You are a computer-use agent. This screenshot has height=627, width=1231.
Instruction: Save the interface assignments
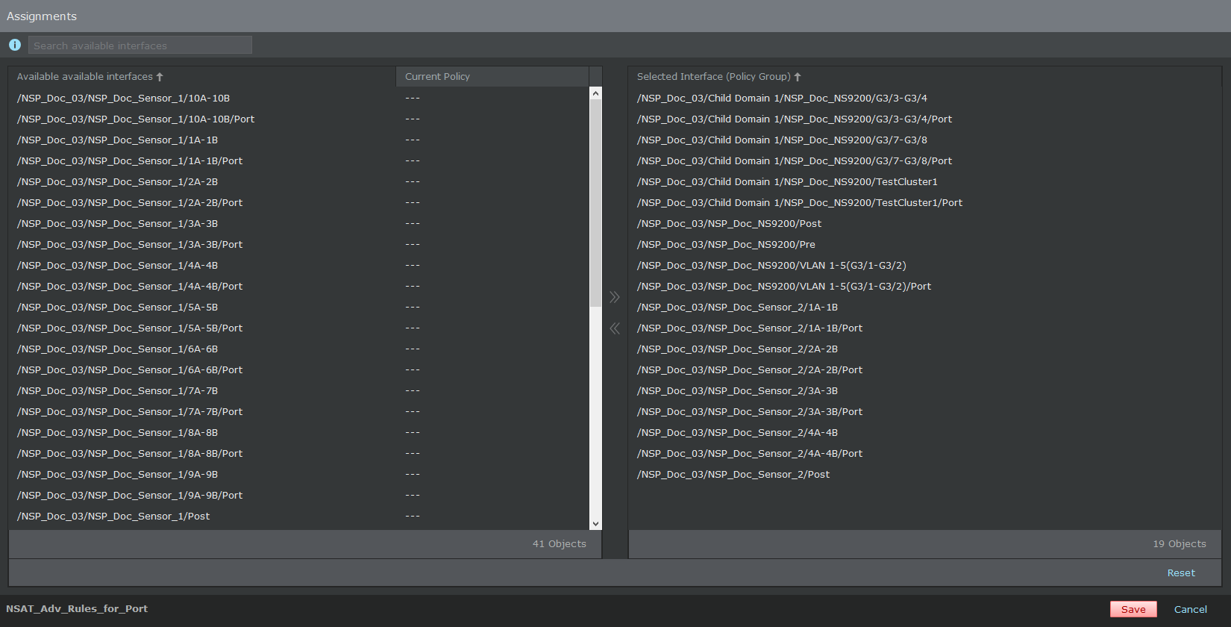(x=1133, y=609)
